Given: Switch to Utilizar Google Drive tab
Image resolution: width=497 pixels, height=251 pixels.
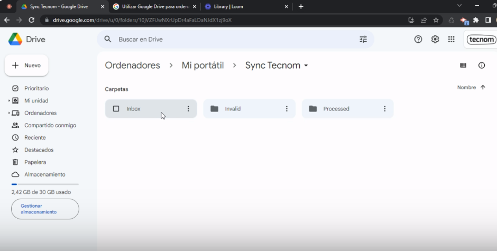Looking at the screenshot, I should tap(155, 6).
